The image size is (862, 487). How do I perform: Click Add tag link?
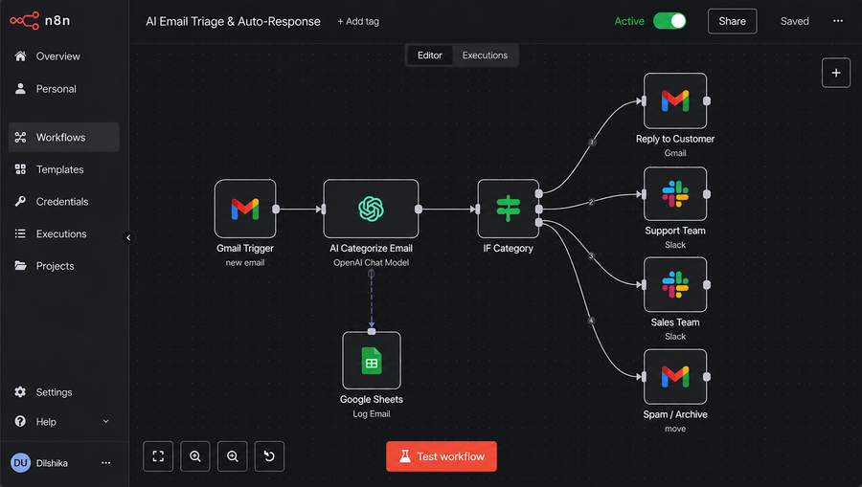coord(358,21)
